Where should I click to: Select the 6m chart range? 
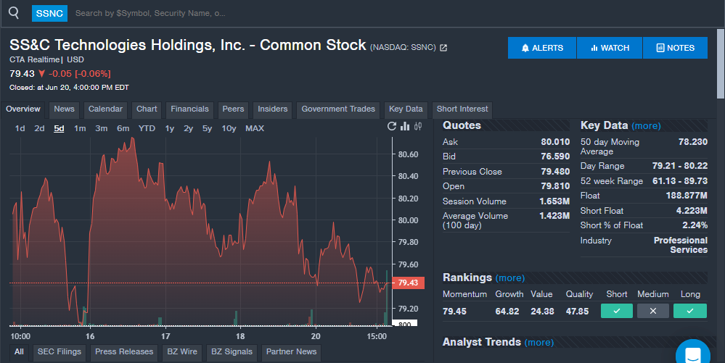click(123, 128)
